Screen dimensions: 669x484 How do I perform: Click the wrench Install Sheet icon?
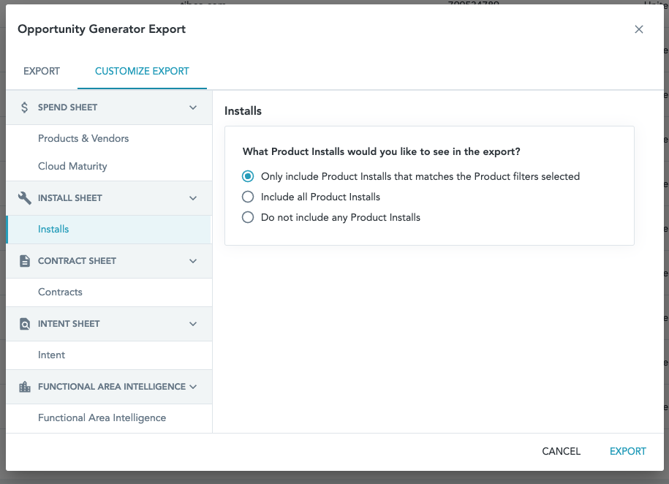pyautogui.click(x=25, y=198)
